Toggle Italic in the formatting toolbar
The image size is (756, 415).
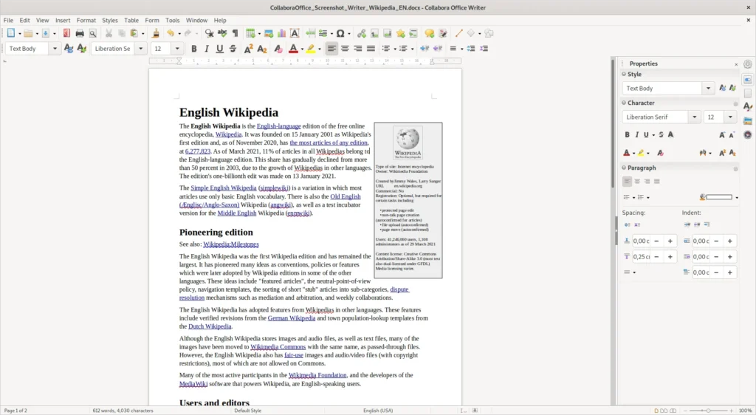(207, 49)
